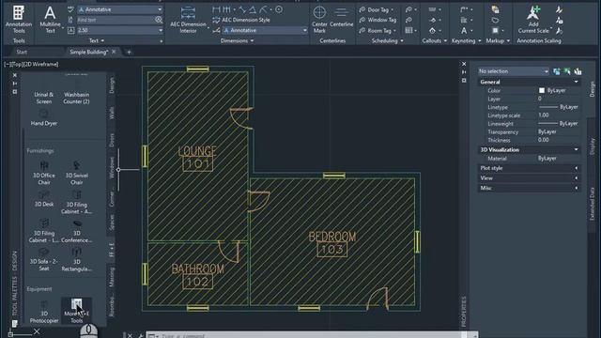Open the Spaces palette tab
This screenshot has width=601, height=338.
coord(112,223)
